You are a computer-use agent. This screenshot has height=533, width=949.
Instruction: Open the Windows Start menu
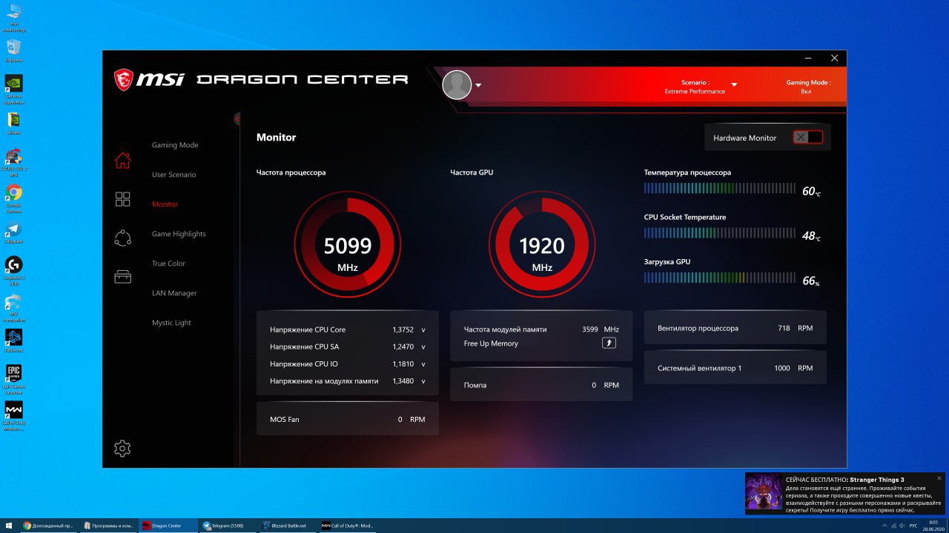(10, 526)
